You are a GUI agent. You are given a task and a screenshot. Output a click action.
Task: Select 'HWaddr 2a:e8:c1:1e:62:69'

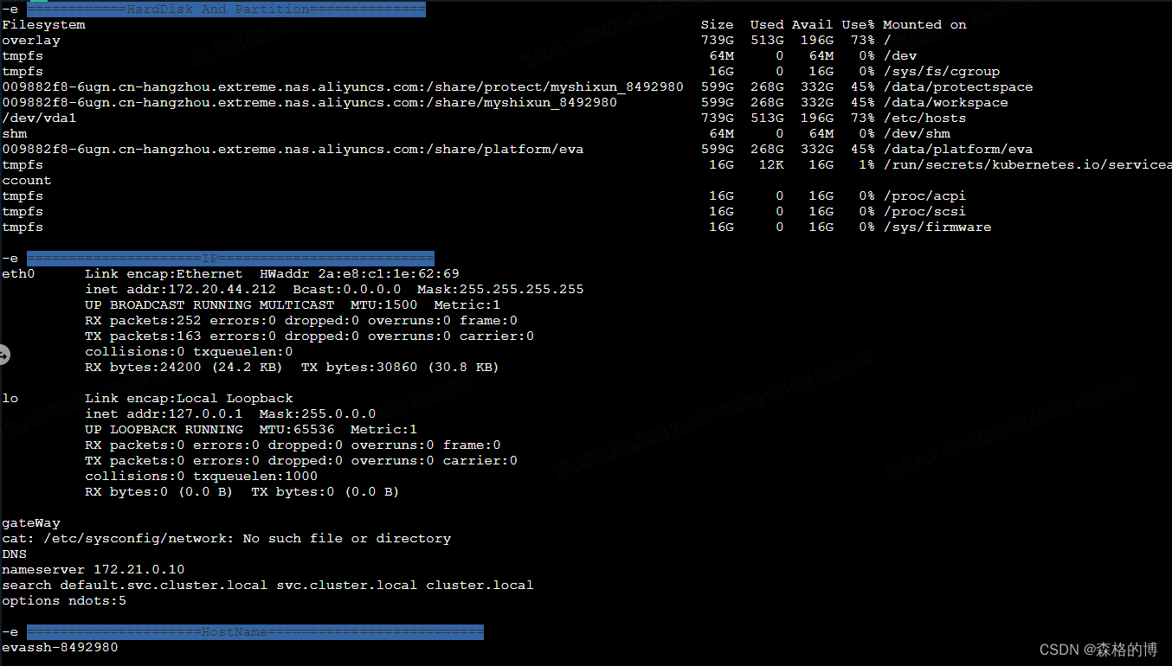[359, 274]
